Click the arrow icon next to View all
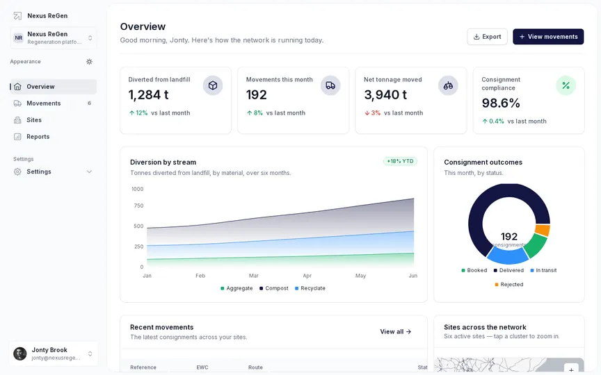 pyautogui.click(x=408, y=332)
